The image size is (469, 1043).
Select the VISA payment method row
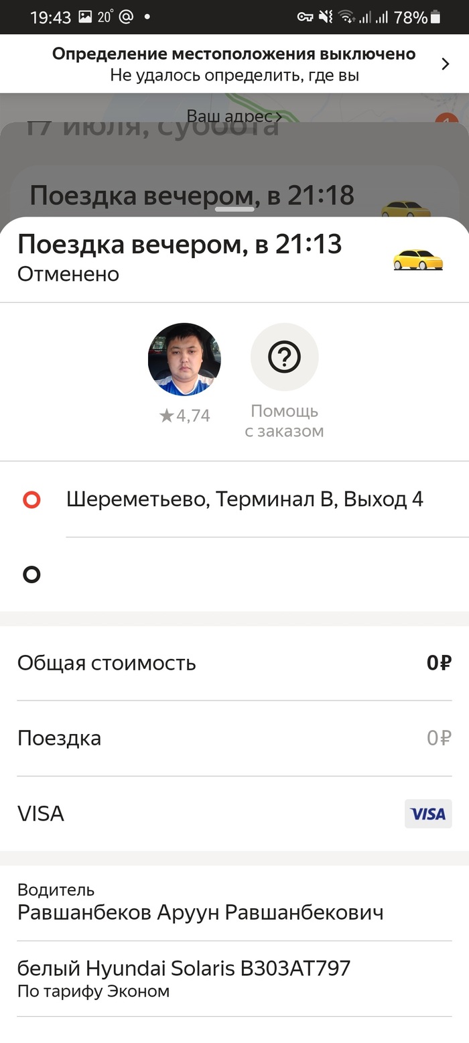201,814
